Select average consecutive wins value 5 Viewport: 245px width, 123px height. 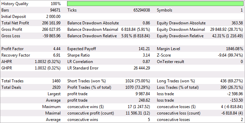(x=149, y=120)
